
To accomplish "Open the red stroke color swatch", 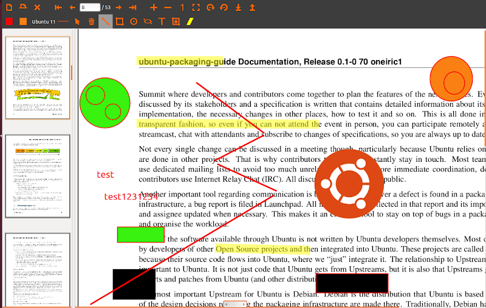I will click(9, 21).
